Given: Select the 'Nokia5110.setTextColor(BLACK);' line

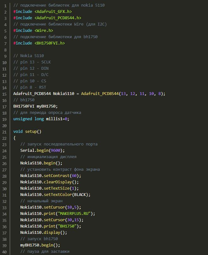Looking at the screenshot, I should (x=55, y=195).
